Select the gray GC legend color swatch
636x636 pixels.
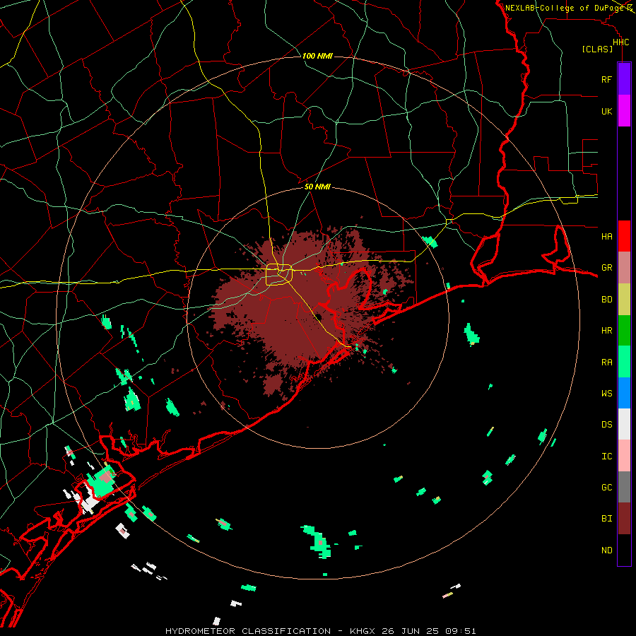tap(624, 487)
